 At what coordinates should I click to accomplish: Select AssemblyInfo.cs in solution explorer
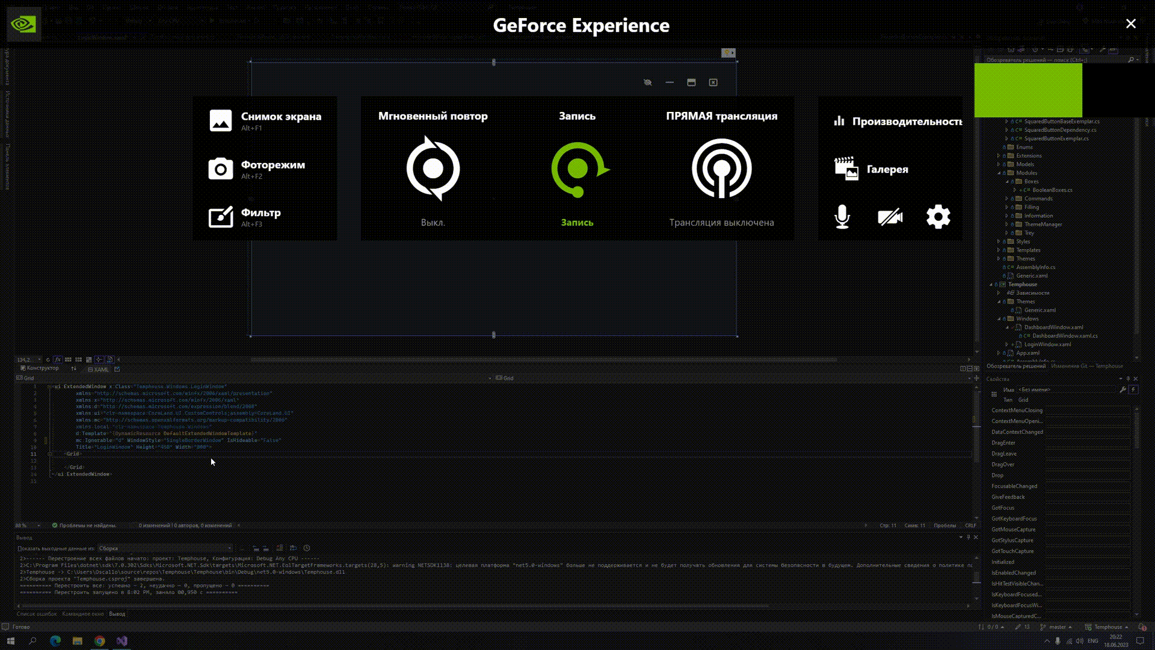coord(1035,267)
